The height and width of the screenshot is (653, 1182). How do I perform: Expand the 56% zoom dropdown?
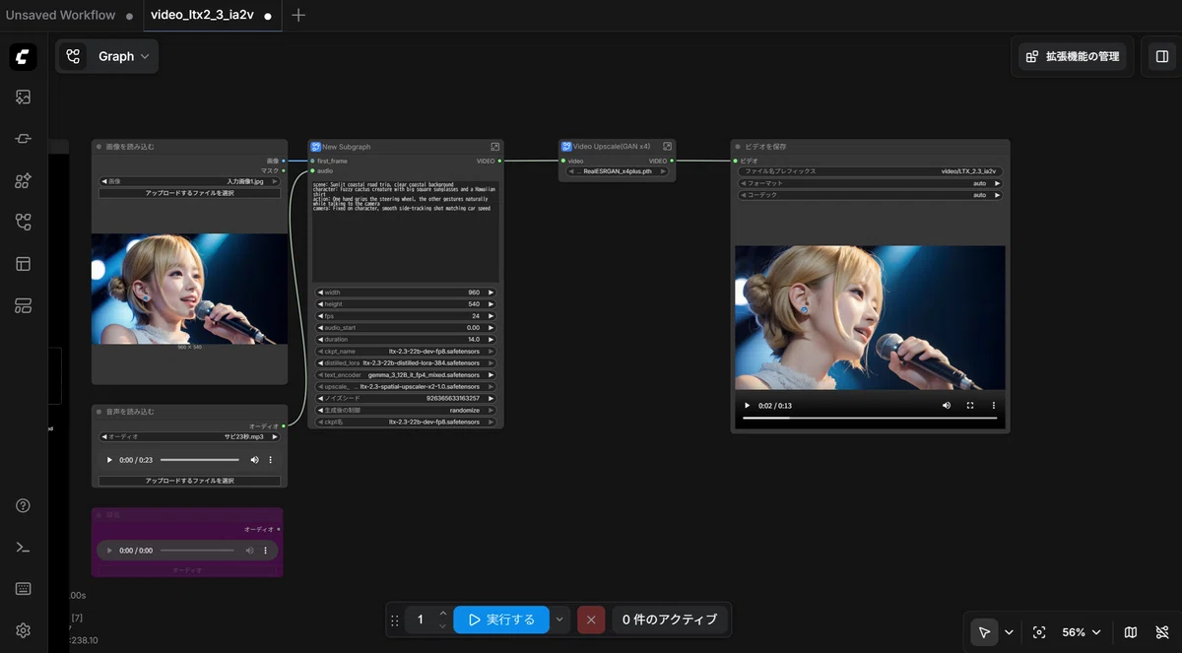1082,632
